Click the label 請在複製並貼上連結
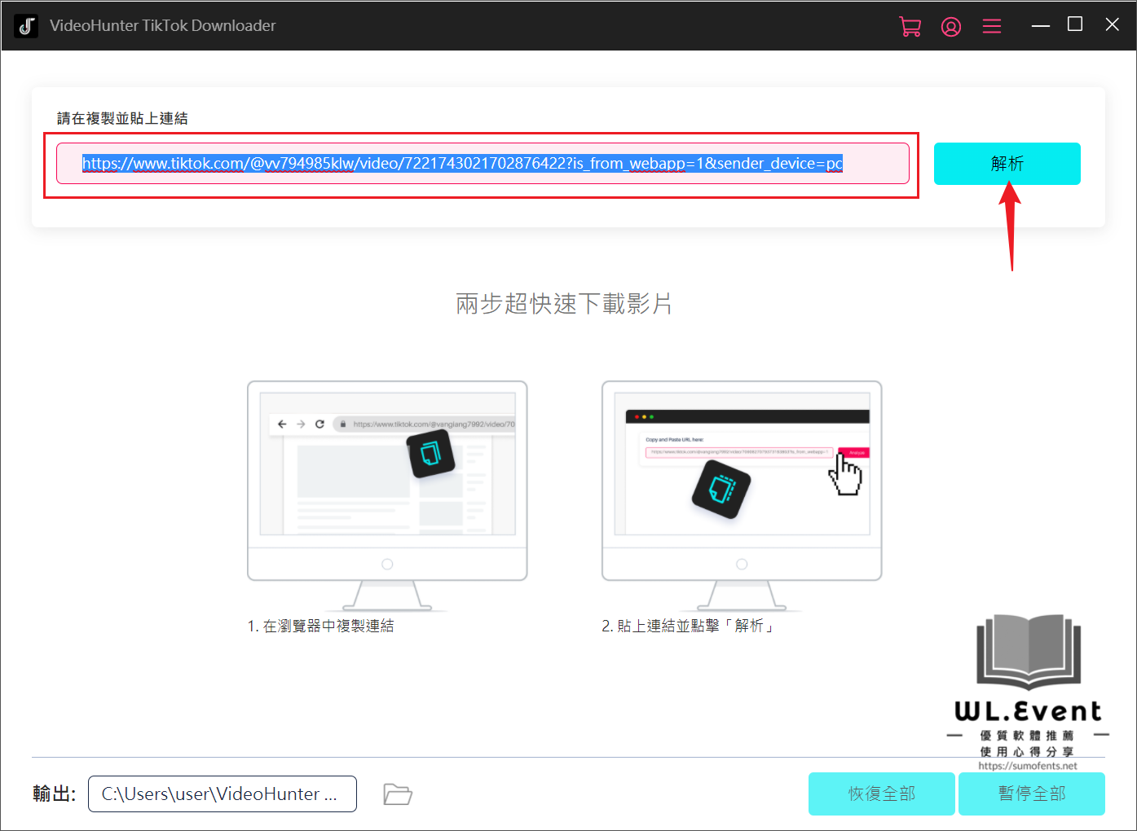This screenshot has height=831, width=1137. [x=122, y=119]
